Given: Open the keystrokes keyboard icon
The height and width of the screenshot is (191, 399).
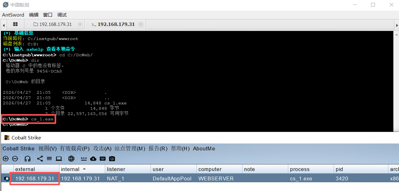Looking at the screenshot, I should [102, 159].
